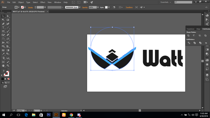Image resolution: width=210 pixels, height=118 pixels.
Task: Select the Paintbrush tool
Action: click(8, 31)
